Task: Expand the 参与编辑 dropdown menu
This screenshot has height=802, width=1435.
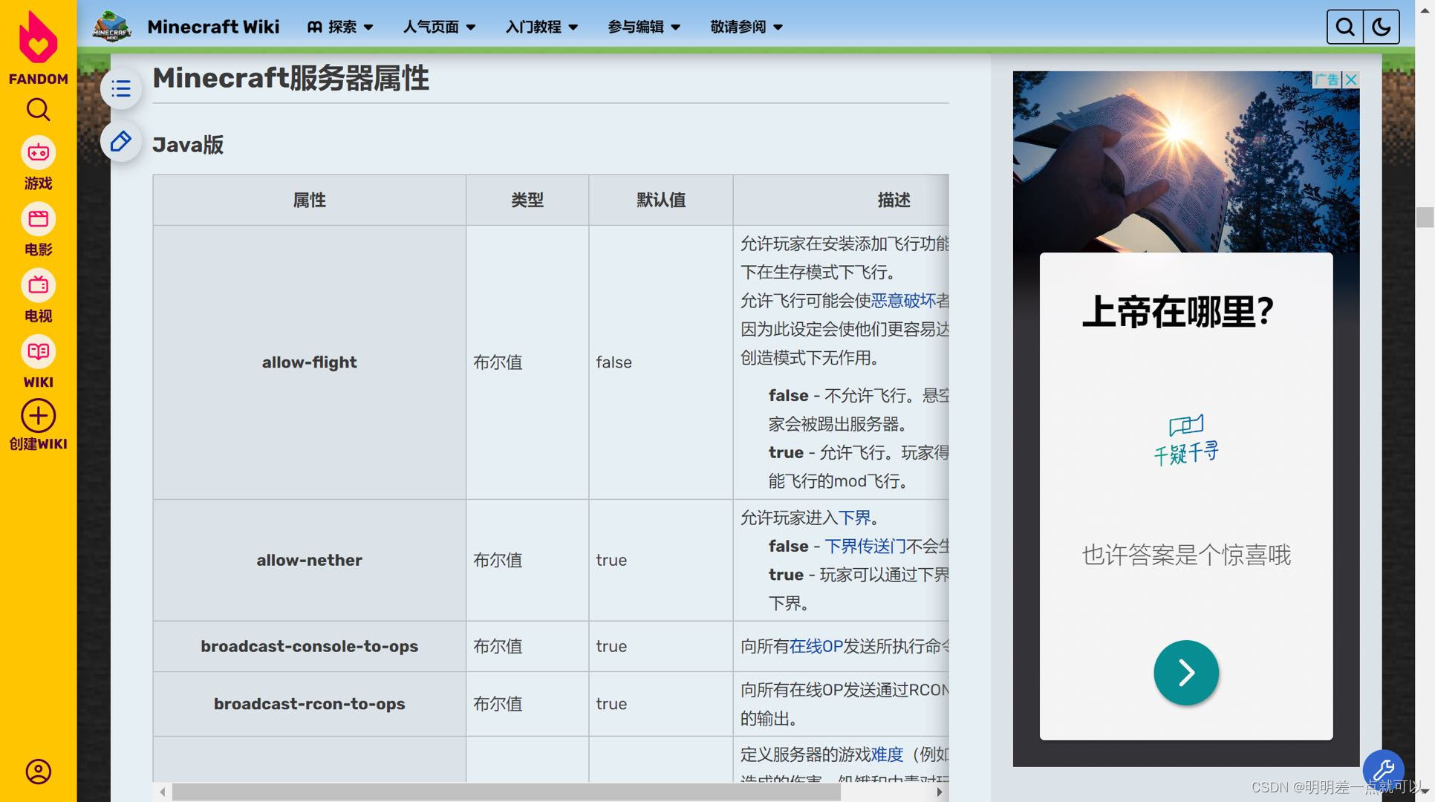Action: 644,27
